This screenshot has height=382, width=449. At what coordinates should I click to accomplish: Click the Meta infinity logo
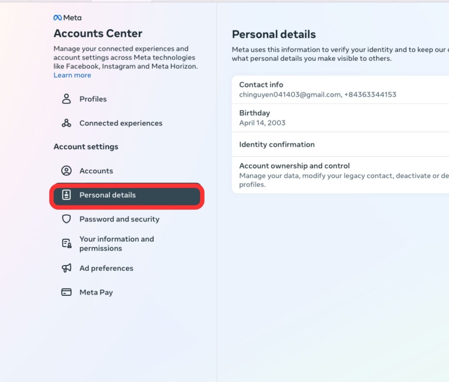coord(57,17)
